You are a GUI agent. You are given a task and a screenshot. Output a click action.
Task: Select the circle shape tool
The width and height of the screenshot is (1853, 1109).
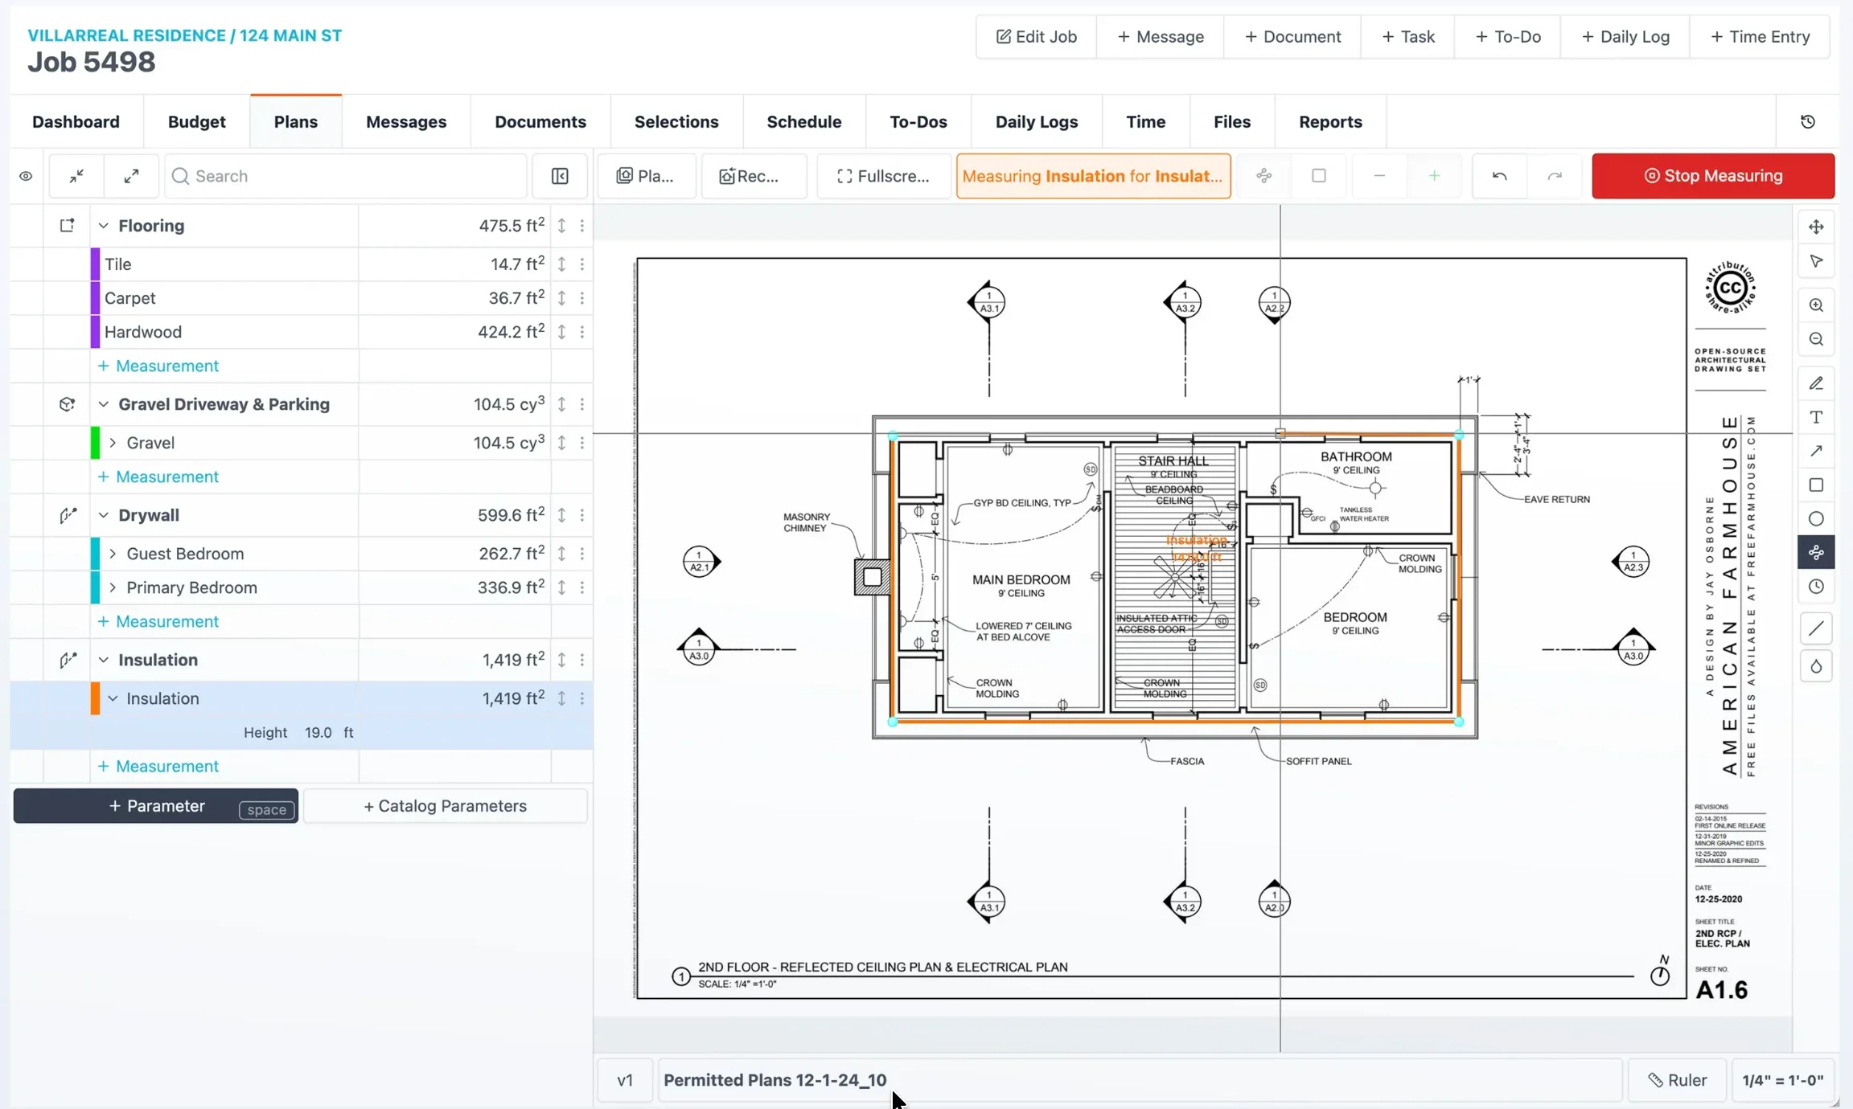click(x=1816, y=518)
